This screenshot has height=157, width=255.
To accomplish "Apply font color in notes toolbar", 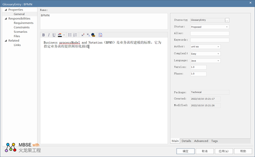I will [x=60, y=35].
